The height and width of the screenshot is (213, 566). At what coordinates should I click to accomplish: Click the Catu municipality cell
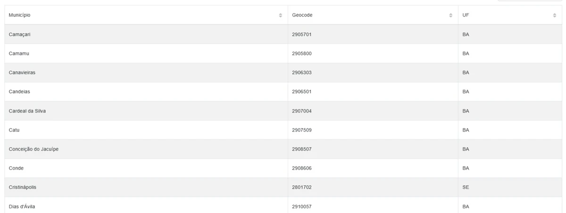coord(146,130)
